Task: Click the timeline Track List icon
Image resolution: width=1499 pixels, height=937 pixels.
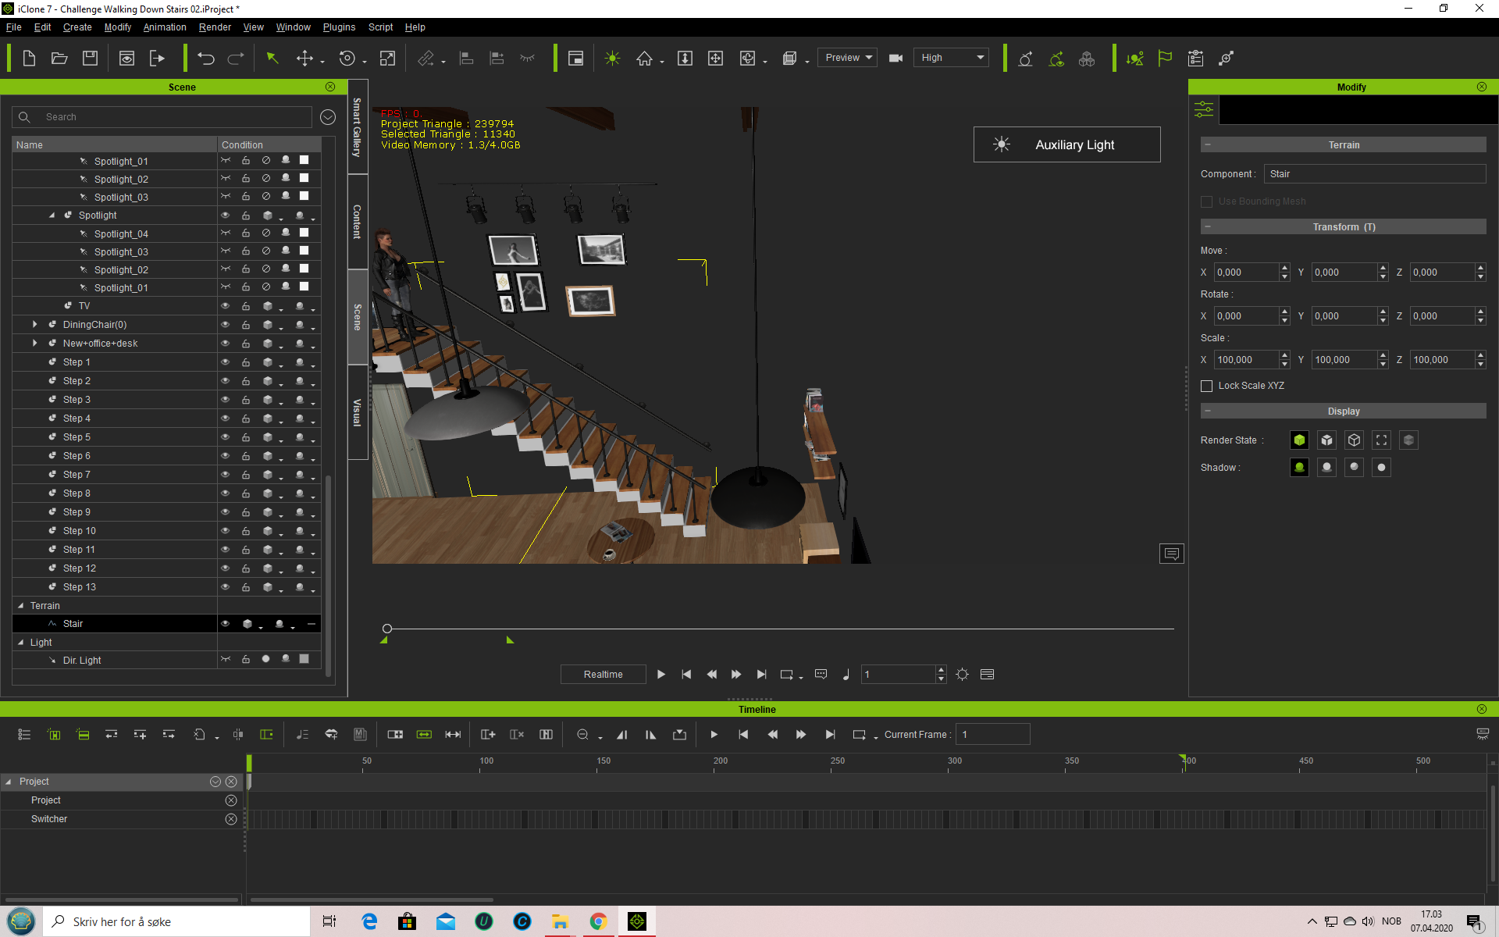Action: 24,735
